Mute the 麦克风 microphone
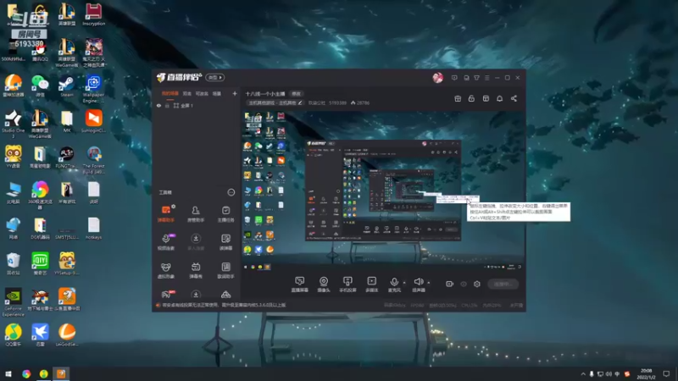Image resolution: width=678 pixels, height=381 pixels. 394,282
